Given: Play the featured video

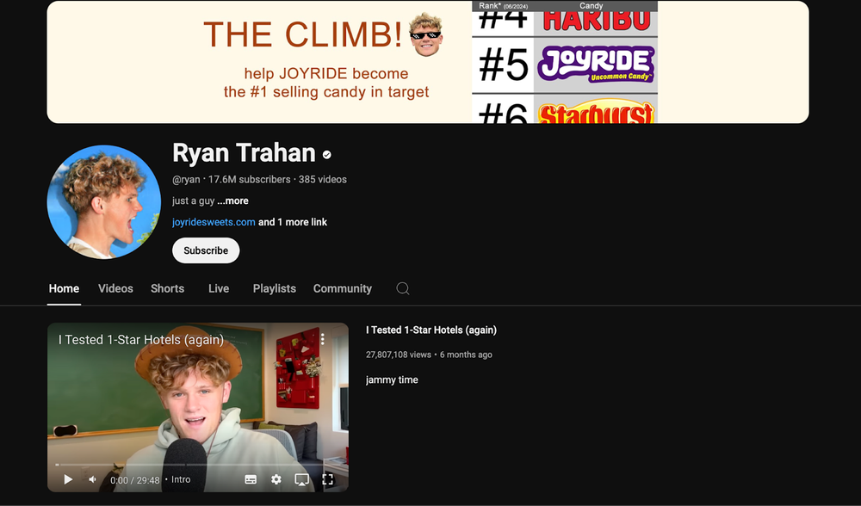Looking at the screenshot, I should coord(68,479).
